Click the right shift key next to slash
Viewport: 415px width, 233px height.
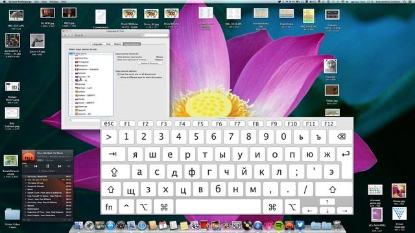[333, 189]
